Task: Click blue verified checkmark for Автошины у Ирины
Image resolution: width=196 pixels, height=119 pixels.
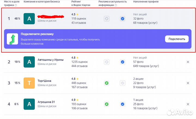Action: 122,62
